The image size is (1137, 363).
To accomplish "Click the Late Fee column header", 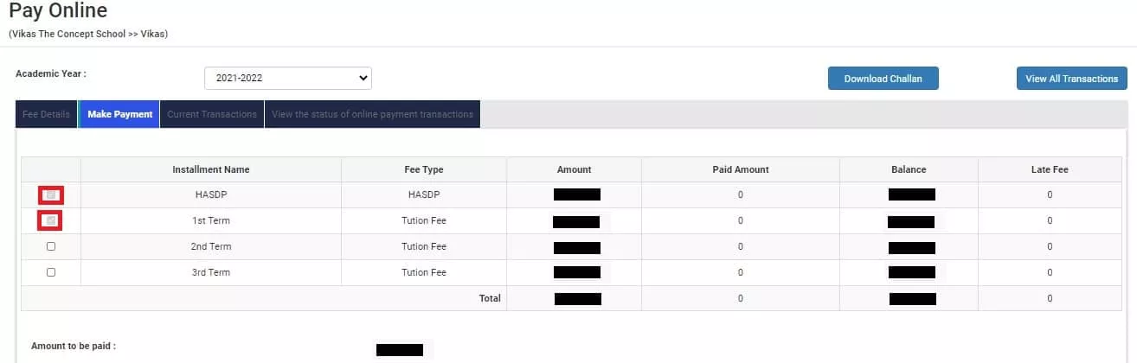I will tap(1050, 169).
